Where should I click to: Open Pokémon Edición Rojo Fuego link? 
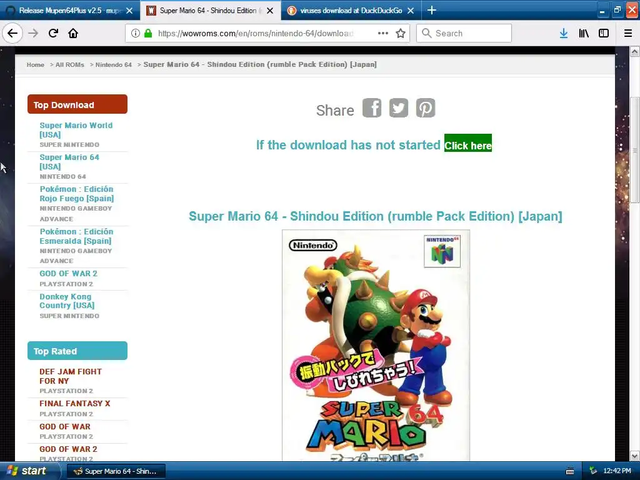[77, 194]
